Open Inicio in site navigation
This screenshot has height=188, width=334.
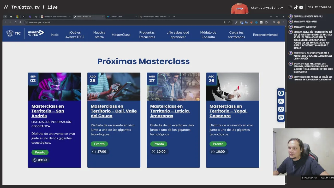(x=55, y=35)
